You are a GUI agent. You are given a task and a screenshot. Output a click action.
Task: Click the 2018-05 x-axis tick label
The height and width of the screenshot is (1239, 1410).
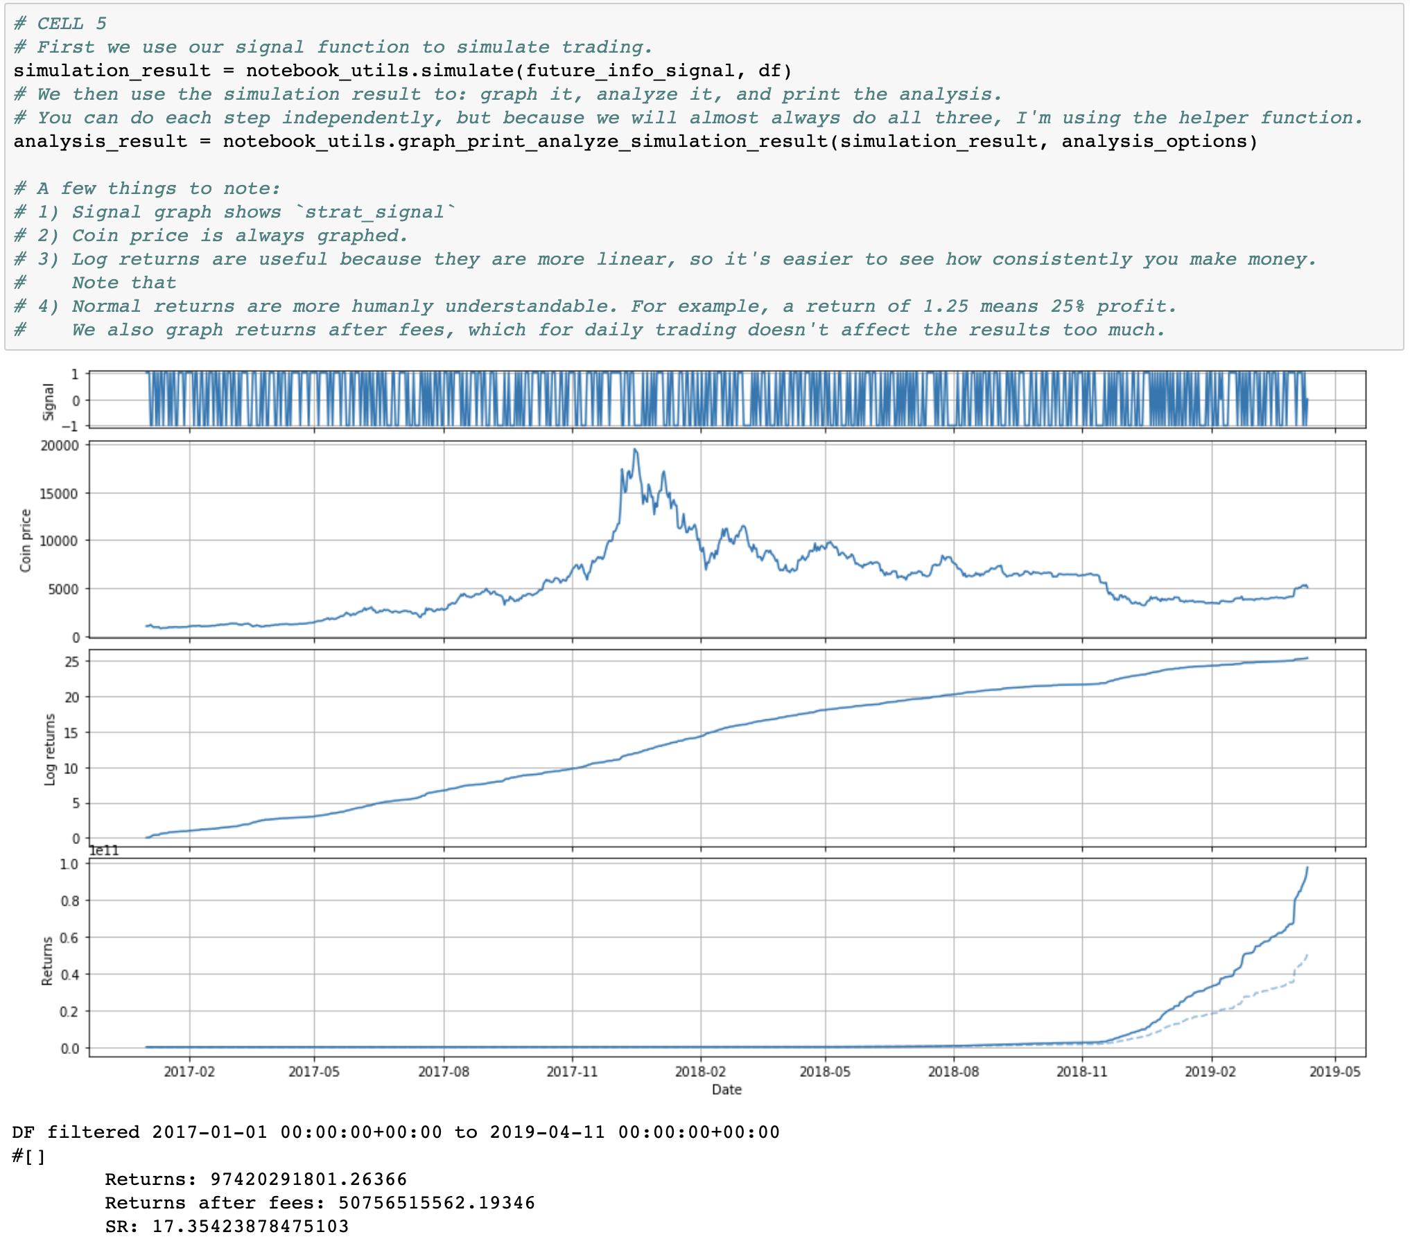click(825, 1071)
